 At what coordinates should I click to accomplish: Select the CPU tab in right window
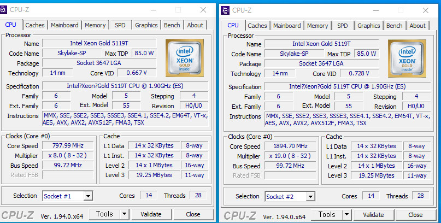click(x=233, y=25)
